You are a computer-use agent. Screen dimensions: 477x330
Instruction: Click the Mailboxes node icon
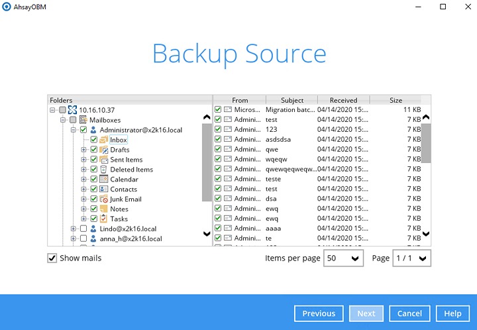pos(83,120)
